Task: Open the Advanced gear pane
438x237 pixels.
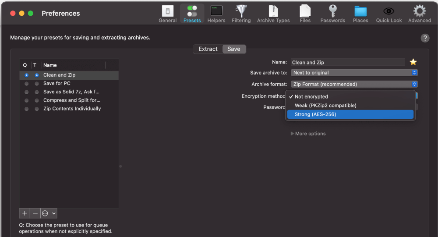Action: (x=420, y=14)
